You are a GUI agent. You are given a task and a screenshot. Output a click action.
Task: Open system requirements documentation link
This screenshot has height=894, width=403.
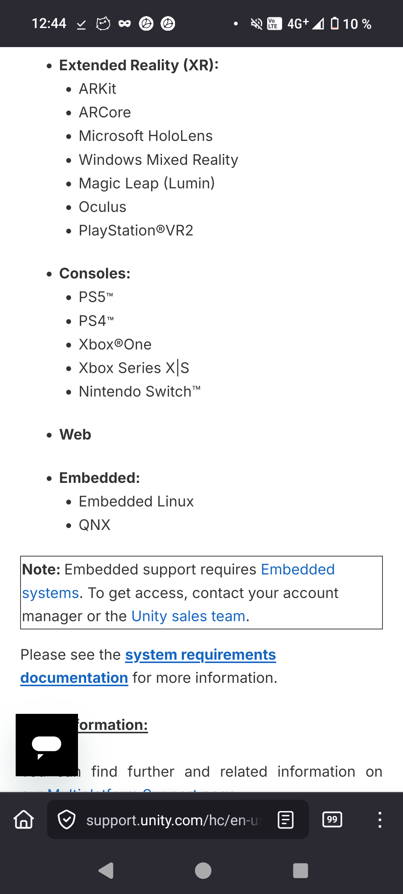point(148,666)
